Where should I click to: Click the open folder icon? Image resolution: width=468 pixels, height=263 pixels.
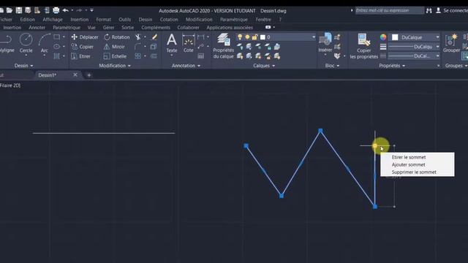(x=10, y=10)
